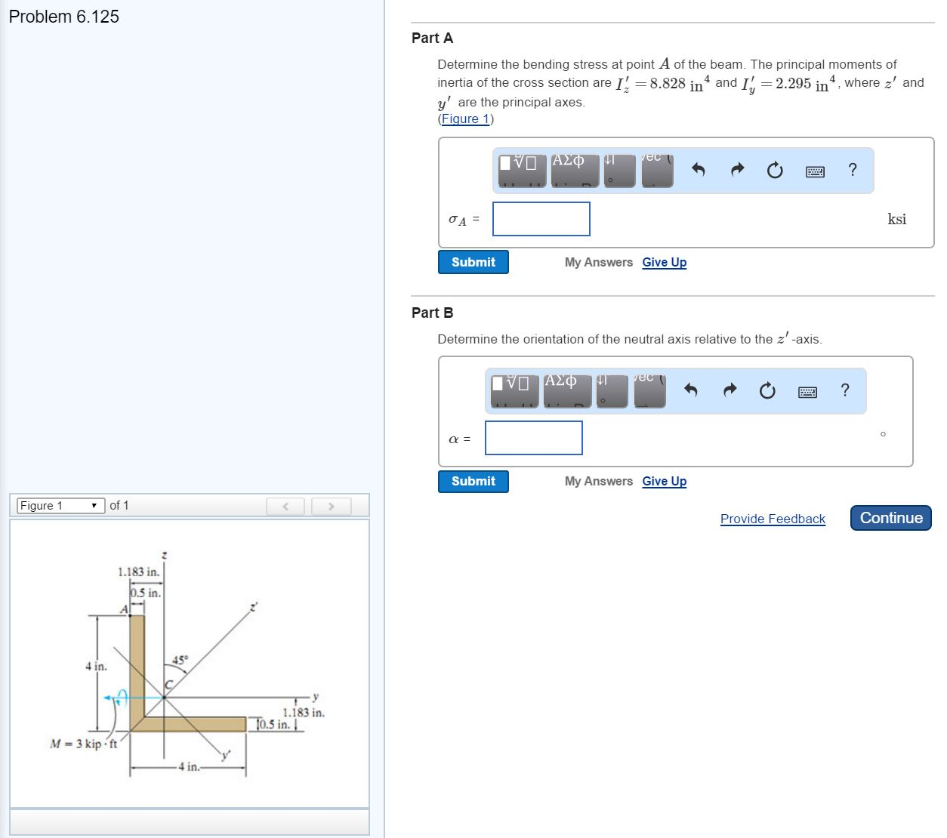The width and height of the screenshot is (947, 838).
Task: Open help question mark in Part A
Action: pos(853,170)
